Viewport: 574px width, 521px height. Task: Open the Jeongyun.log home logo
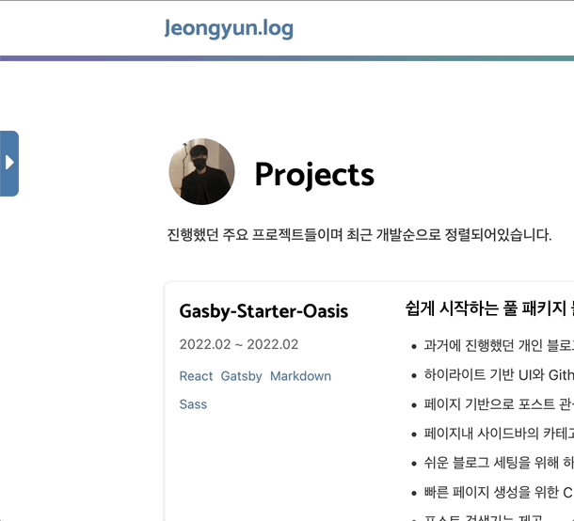(x=229, y=28)
